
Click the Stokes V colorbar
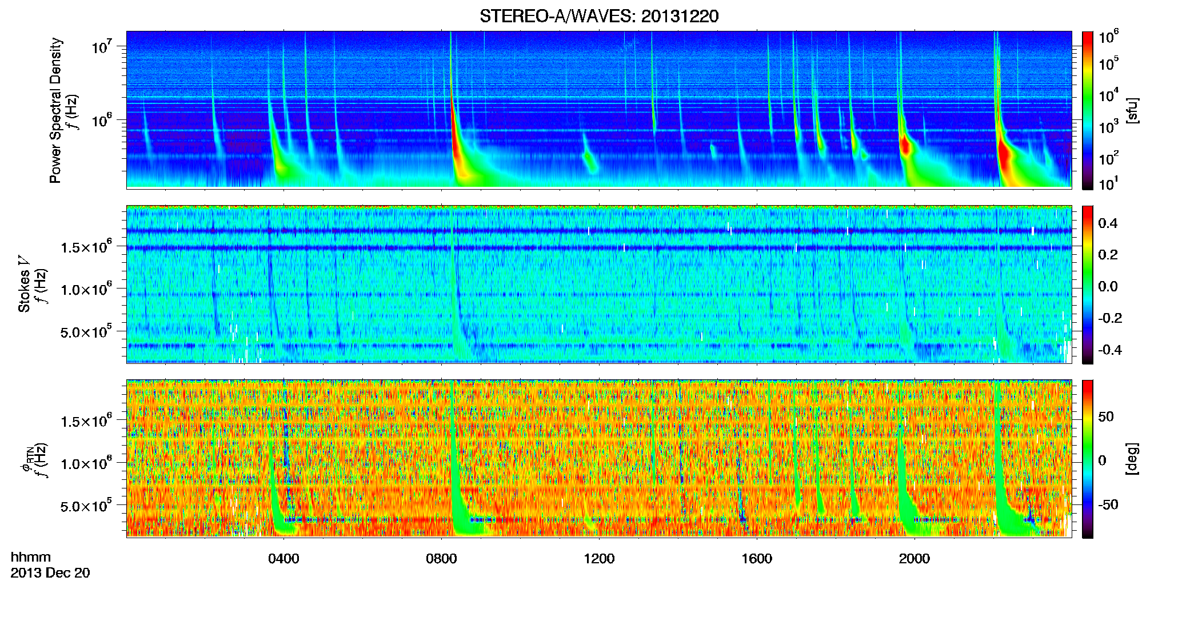pos(1087,285)
